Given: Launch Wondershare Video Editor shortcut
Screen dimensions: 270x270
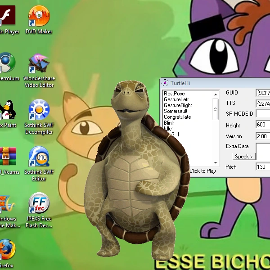Looking at the screenshot, I should (x=39, y=70).
